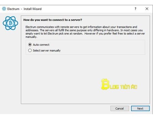This screenshot has width=153, height=119.
Task: Abort setup with the Cancel button
Action: tap(120, 109)
